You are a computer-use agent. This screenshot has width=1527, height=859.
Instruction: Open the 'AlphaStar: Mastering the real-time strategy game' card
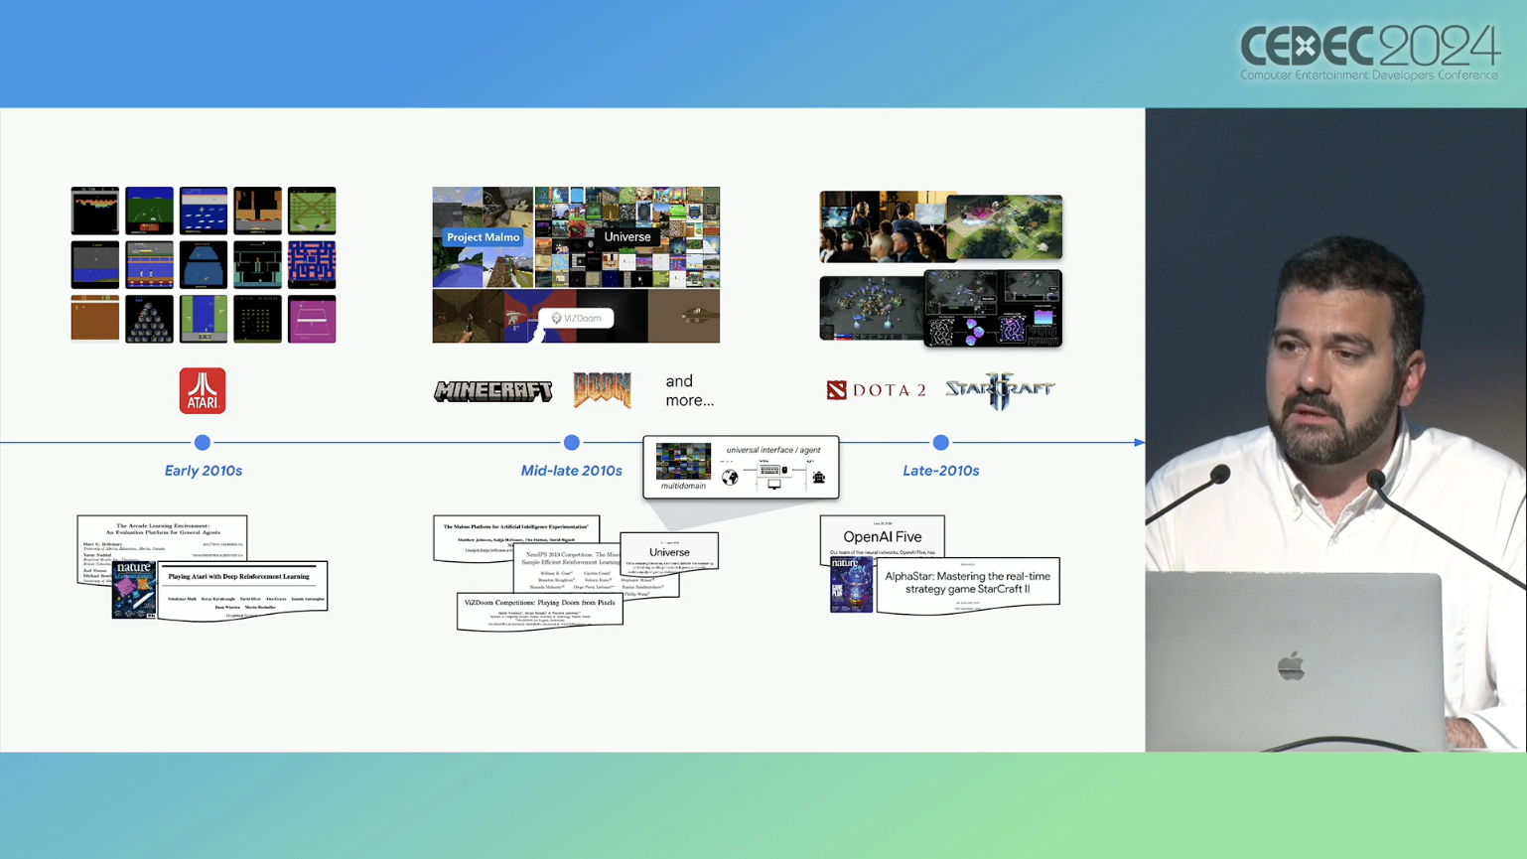coord(968,585)
